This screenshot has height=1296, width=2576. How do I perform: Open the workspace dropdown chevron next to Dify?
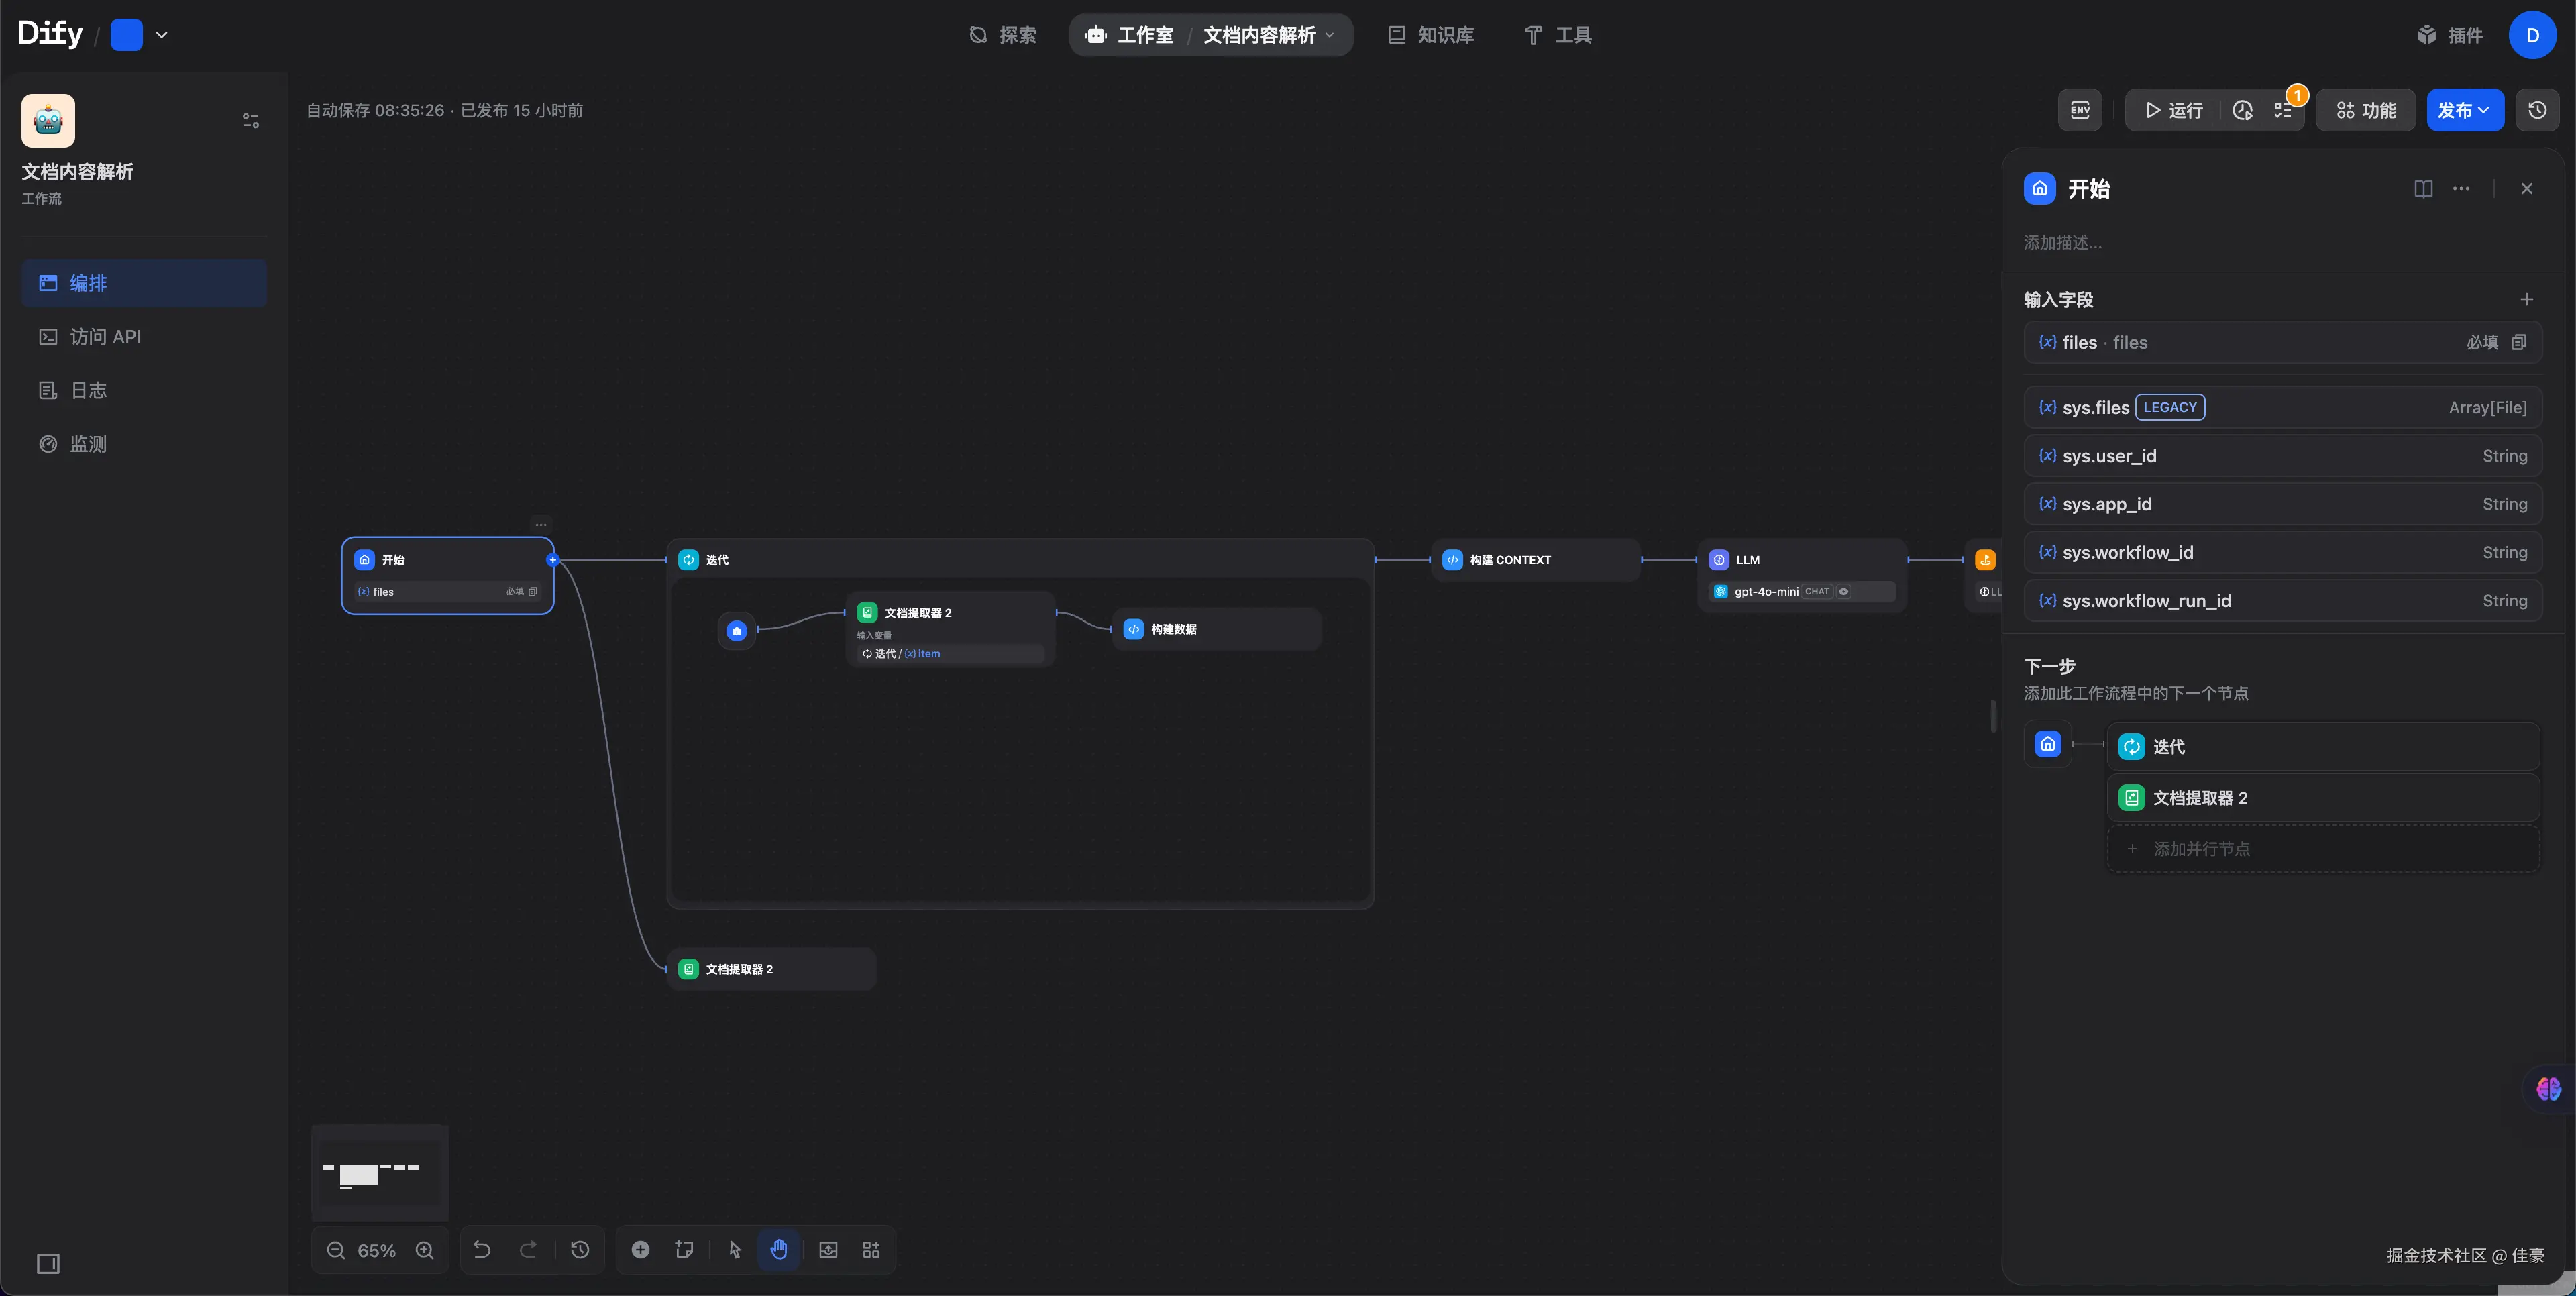tap(162, 35)
